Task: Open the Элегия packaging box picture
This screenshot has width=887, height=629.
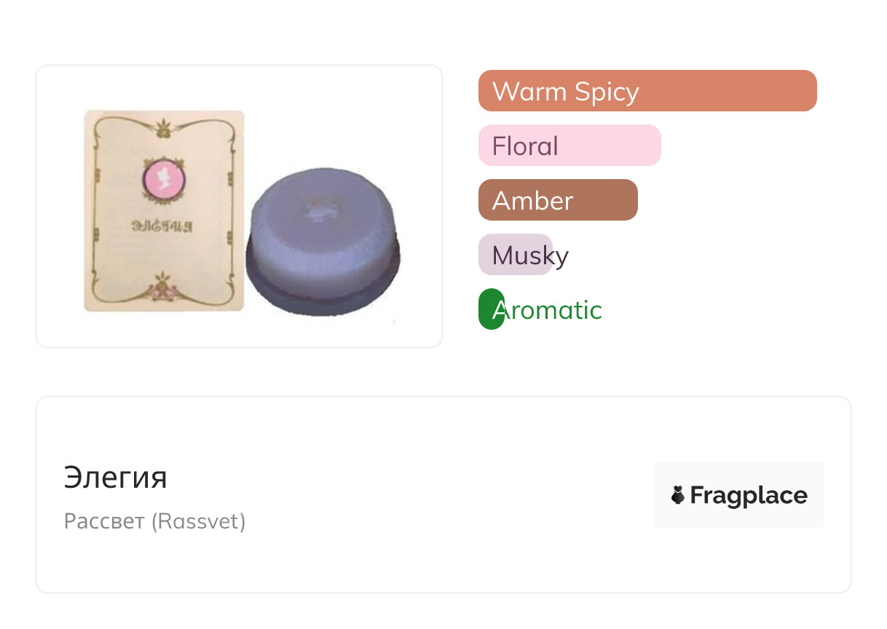Action: 164,211
